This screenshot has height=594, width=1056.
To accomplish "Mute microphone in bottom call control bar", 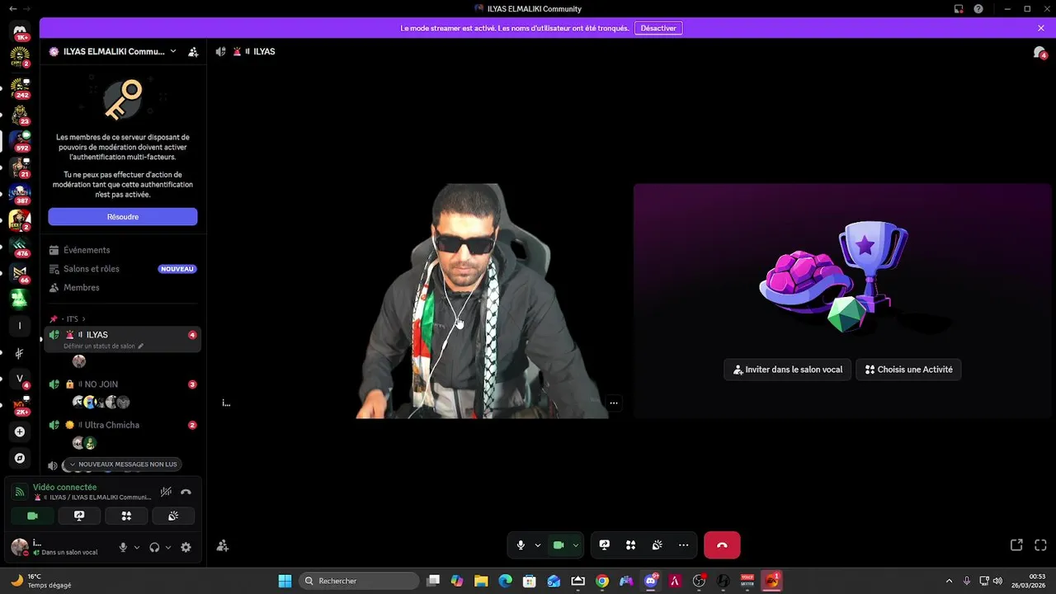I will [521, 545].
